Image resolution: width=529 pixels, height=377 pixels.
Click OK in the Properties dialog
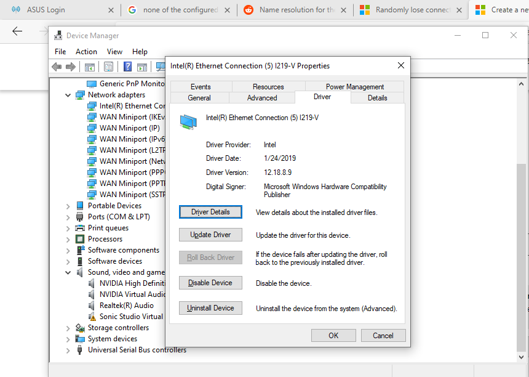tap(333, 336)
